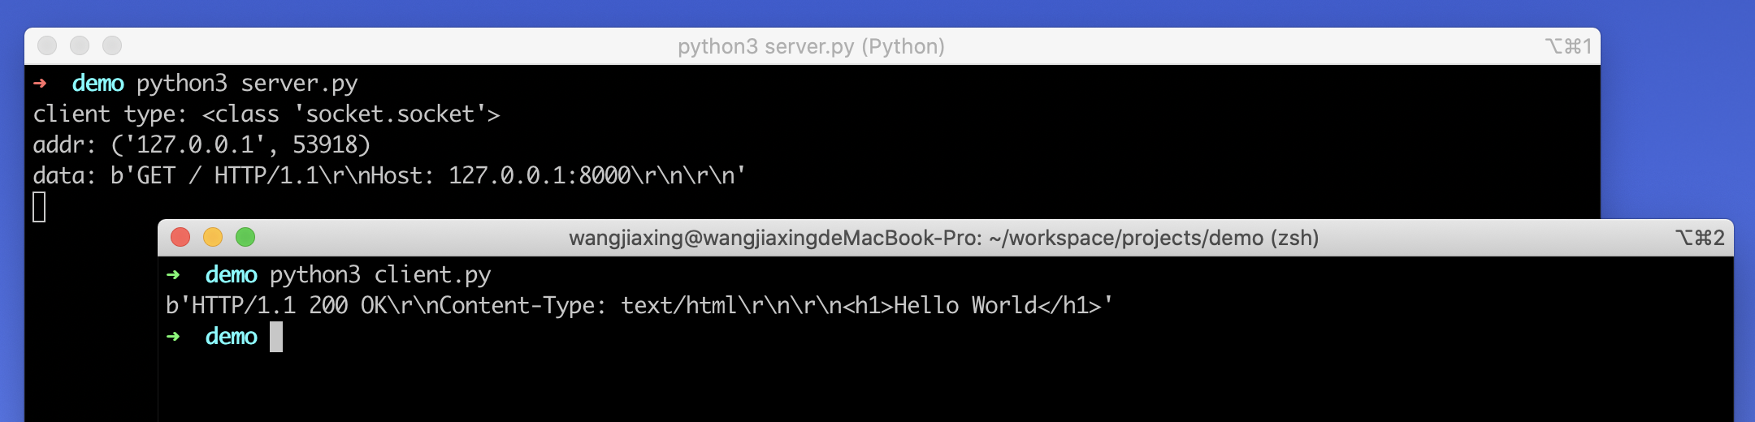Minimize the python3 server.py window
The image size is (1755, 422).
pos(80,45)
